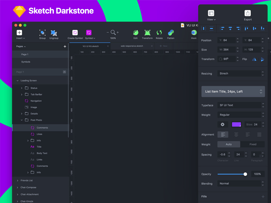
Task: Select the Rotate tool in toolbar
Action: point(159,33)
